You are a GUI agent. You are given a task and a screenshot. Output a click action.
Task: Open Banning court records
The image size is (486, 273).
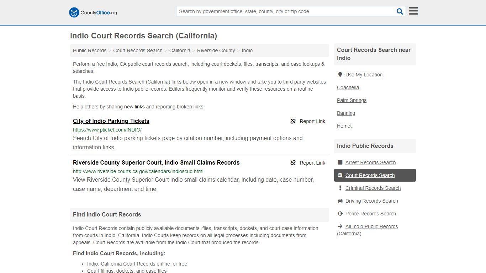(346, 113)
